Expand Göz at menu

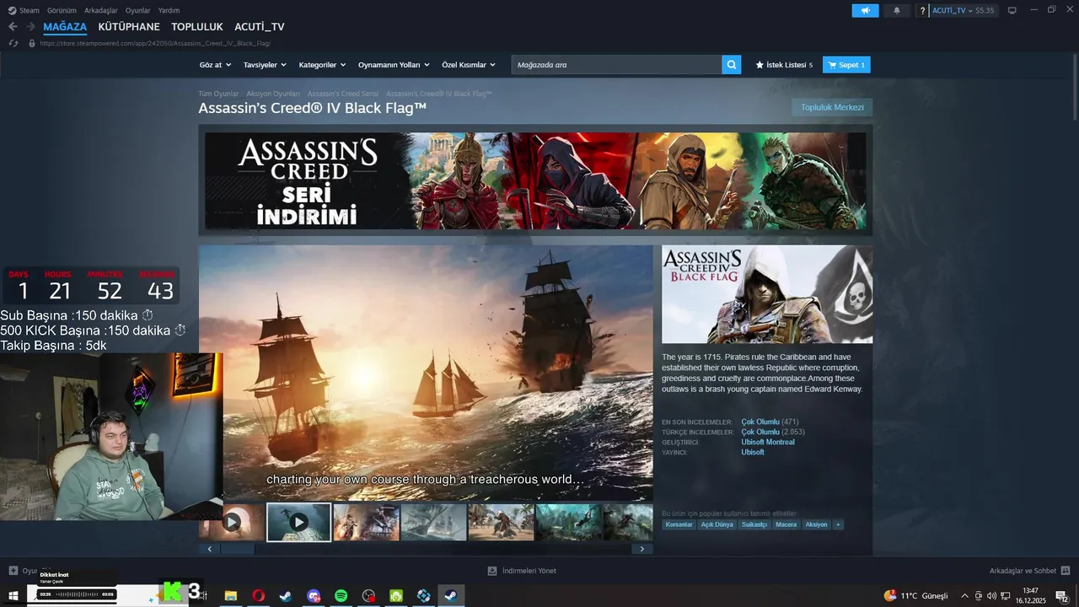point(215,65)
